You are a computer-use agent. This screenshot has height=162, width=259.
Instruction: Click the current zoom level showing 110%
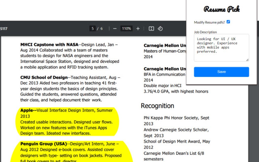point(126,28)
